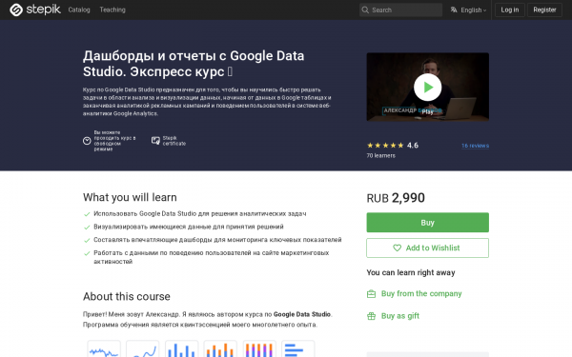
Task: Click the gift box icon
Action: click(x=371, y=316)
